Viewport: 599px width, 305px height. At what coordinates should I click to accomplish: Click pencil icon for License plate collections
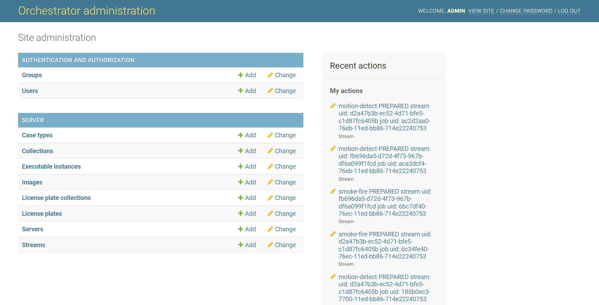[270, 198]
